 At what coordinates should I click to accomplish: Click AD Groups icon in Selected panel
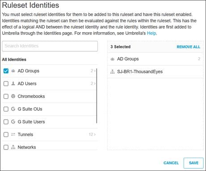(113, 59)
